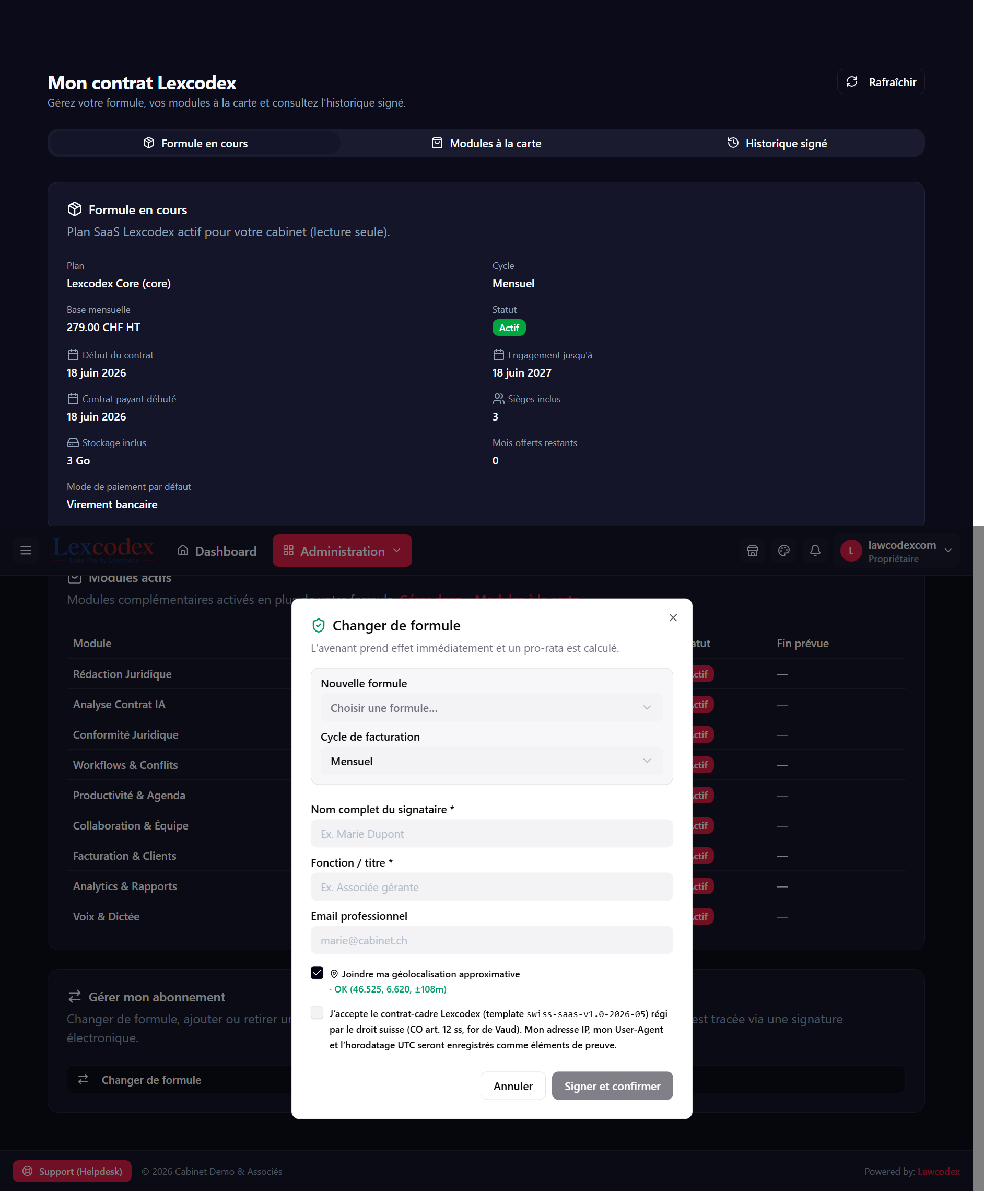984x1191 pixels.
Task: Close the Changer de formule dialog
Action: [x=673, y=617]
